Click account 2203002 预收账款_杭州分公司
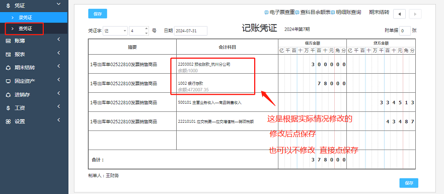 point(204,64)
